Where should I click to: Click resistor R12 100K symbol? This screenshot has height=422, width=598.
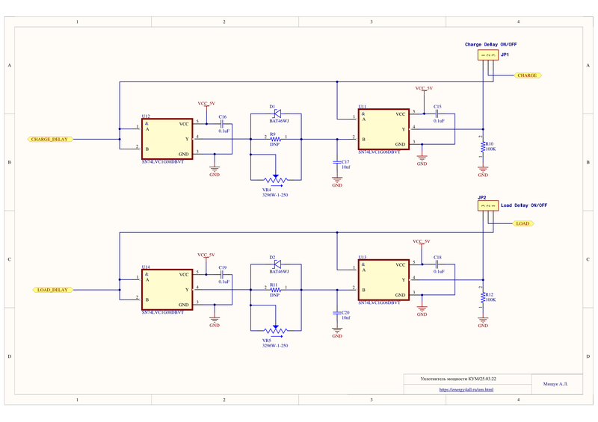(x=483, y=300)
